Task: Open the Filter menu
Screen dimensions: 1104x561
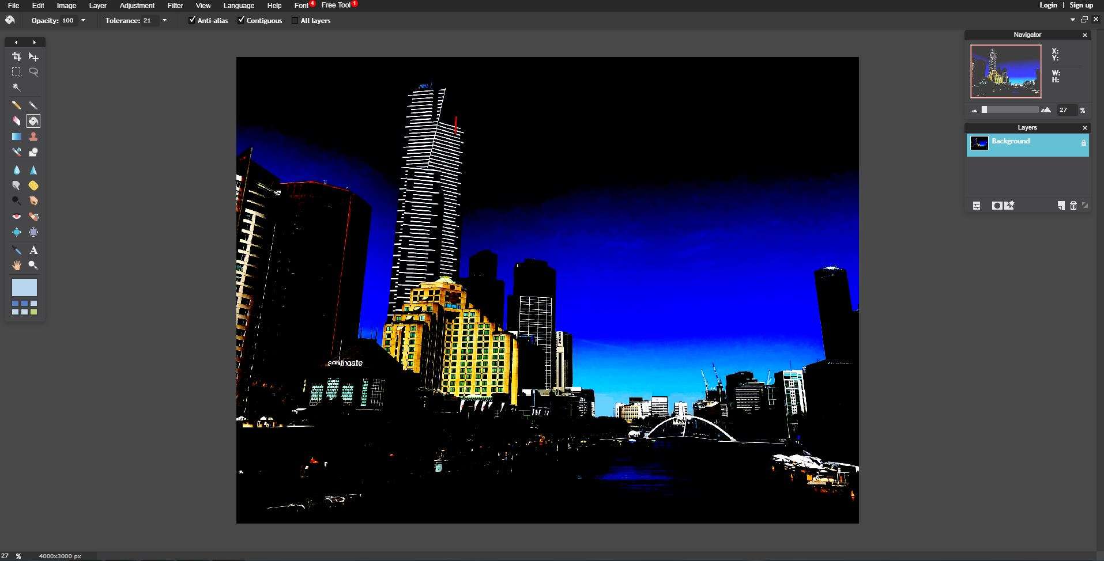Action: click(x=175, y=5)
